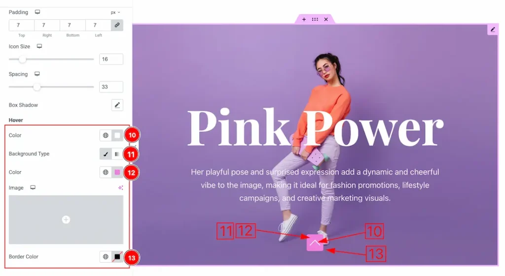505x276 pixels.
Task: Open the responsive mode selector beside Icon Size
Action: [39, 46]
